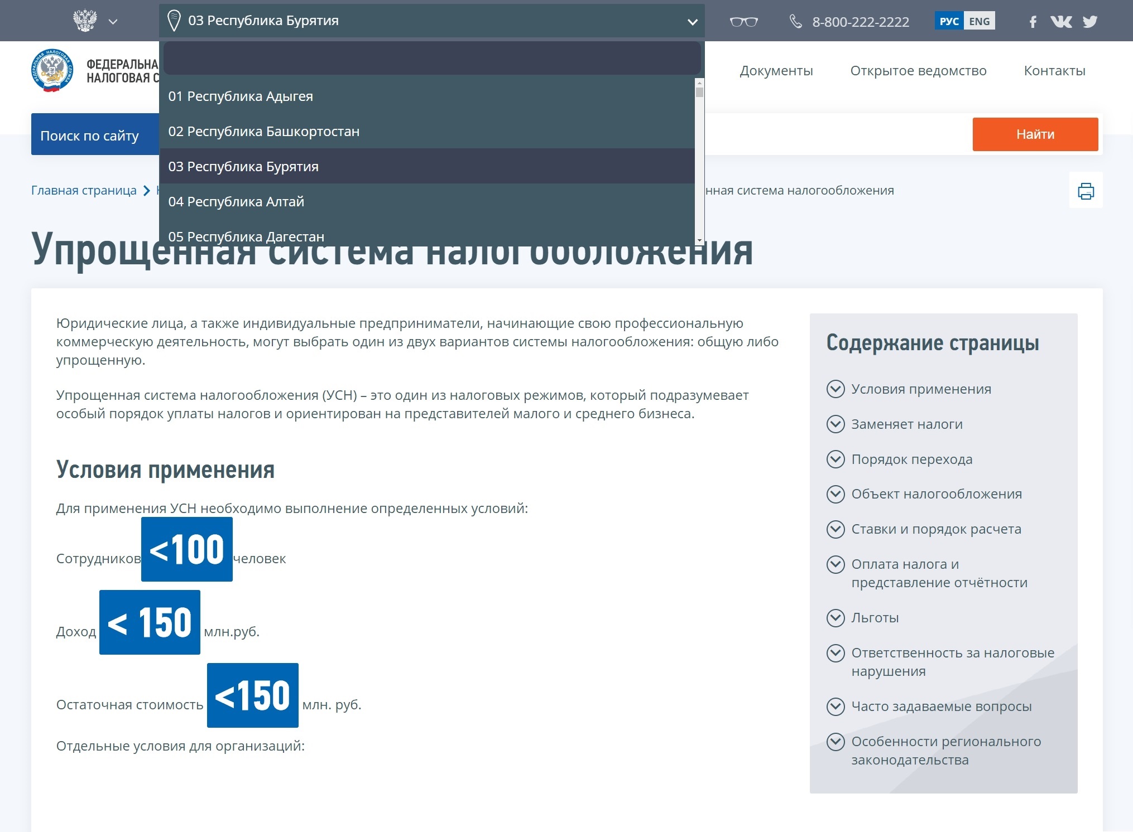Call the 8-800-222-2222 phone number link
The image size is (1133, 832).
(861, 22)
